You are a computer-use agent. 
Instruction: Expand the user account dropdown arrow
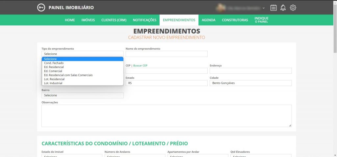click(x=264, y=8)
